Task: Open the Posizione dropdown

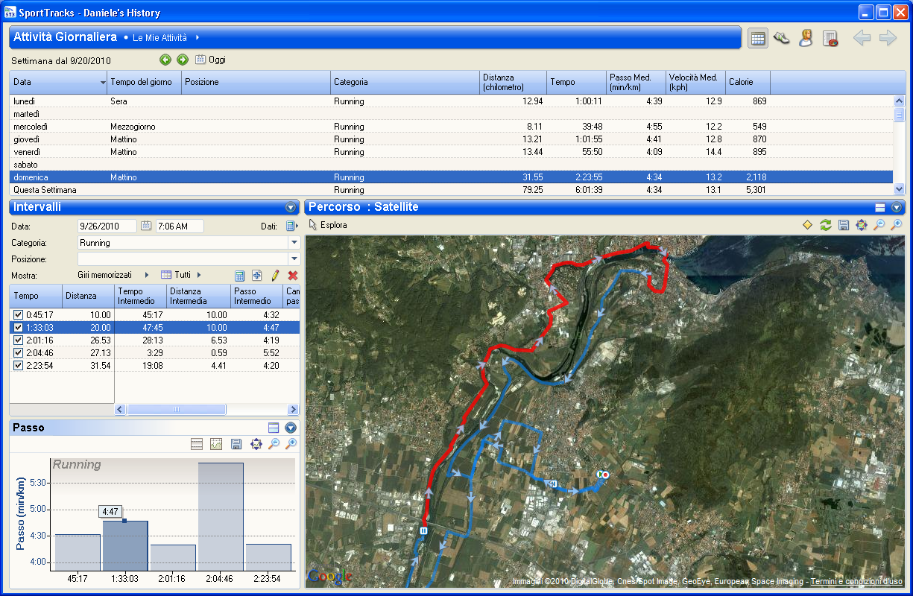Action: [x=294, y=259]
